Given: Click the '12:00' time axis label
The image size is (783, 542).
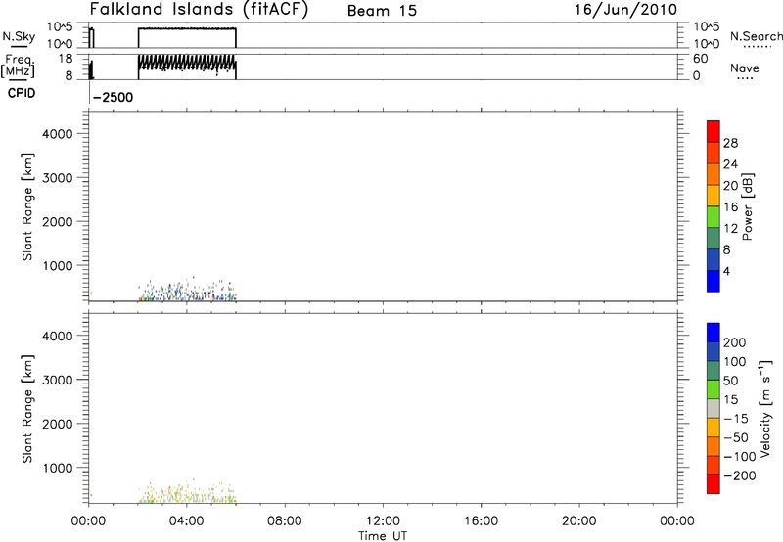Looking at the screenshot, I should click(383, 521).
